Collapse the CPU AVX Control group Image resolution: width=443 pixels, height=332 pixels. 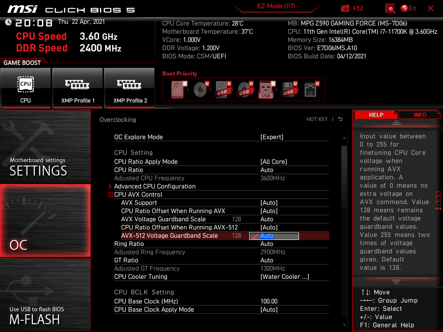coord(110,195)
